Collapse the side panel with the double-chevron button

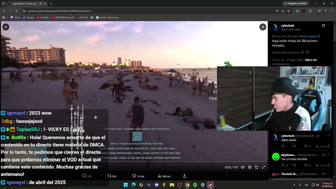coord(262,27)
